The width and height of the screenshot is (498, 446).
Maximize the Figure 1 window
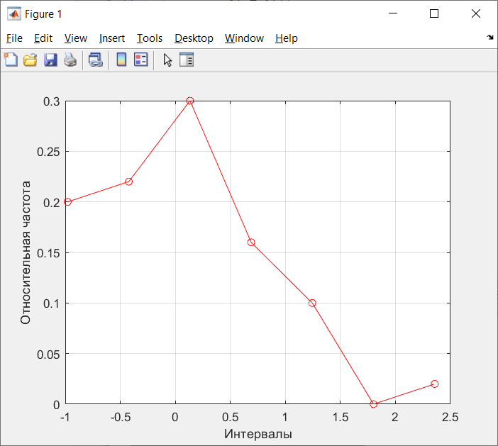(x=434, y=13)
